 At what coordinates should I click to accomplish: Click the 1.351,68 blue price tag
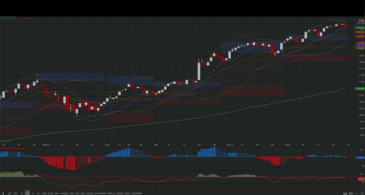click(360, 23)
